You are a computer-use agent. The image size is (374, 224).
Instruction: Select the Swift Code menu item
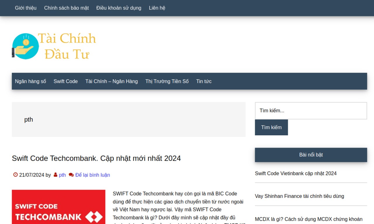click(66, 81)
